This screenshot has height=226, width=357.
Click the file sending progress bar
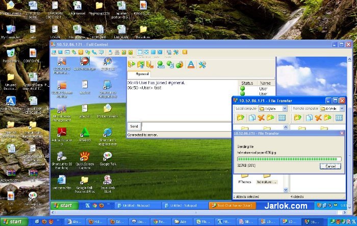tap(289, 159)
